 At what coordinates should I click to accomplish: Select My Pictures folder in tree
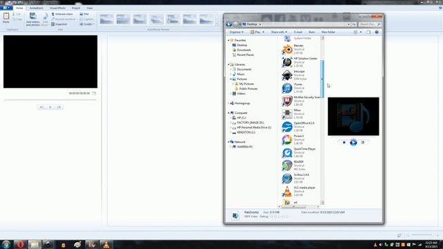pyautogui.click(x=244, y=84)
